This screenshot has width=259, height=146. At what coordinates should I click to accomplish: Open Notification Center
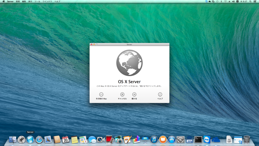pos(255,1)
